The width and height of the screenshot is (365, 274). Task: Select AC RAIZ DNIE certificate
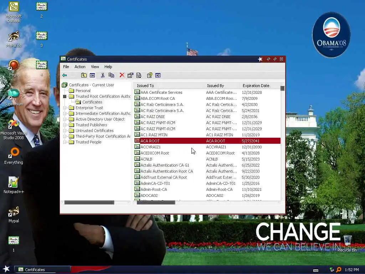[207, 117]
